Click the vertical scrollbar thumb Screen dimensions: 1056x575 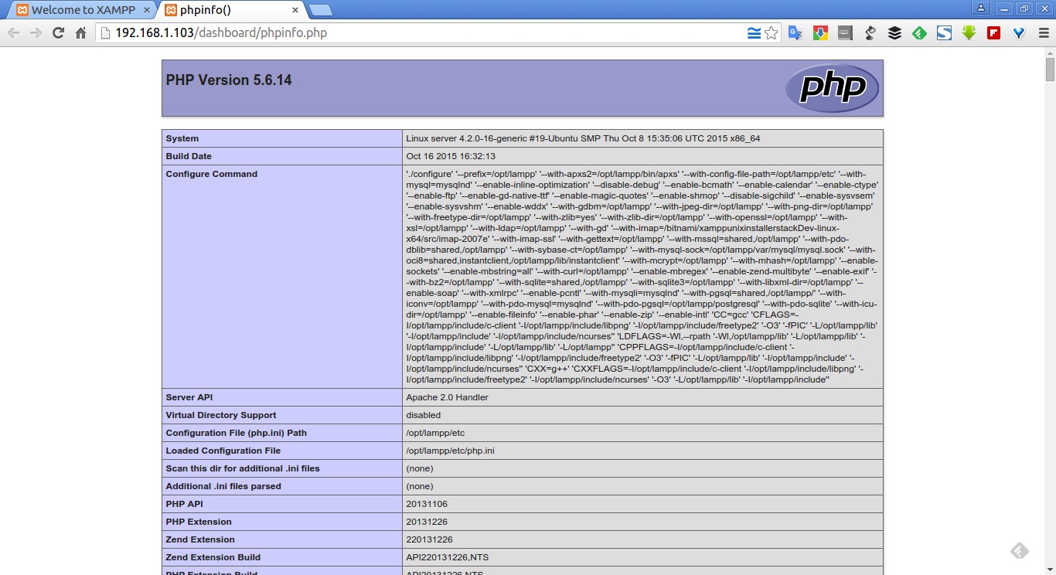tap(1050, 70)
